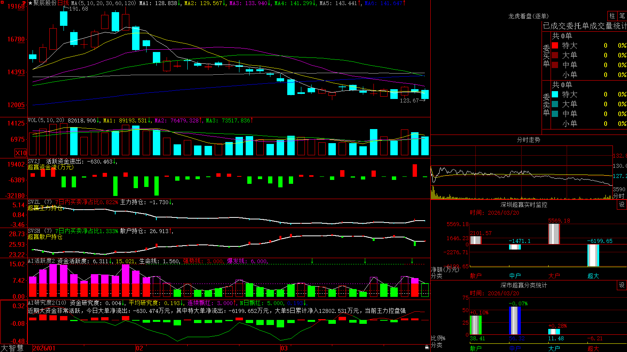Select the SVZJ indicator label

tap(34, 161)
